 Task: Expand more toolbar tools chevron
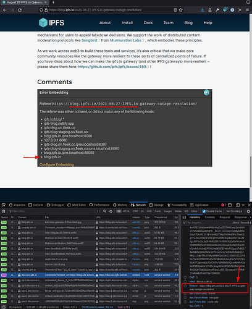click(240, 10)
